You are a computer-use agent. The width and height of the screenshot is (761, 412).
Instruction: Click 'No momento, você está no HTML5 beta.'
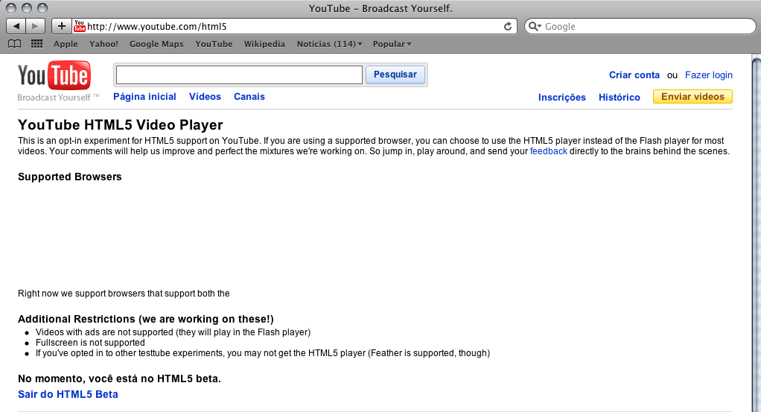(119, 378)
